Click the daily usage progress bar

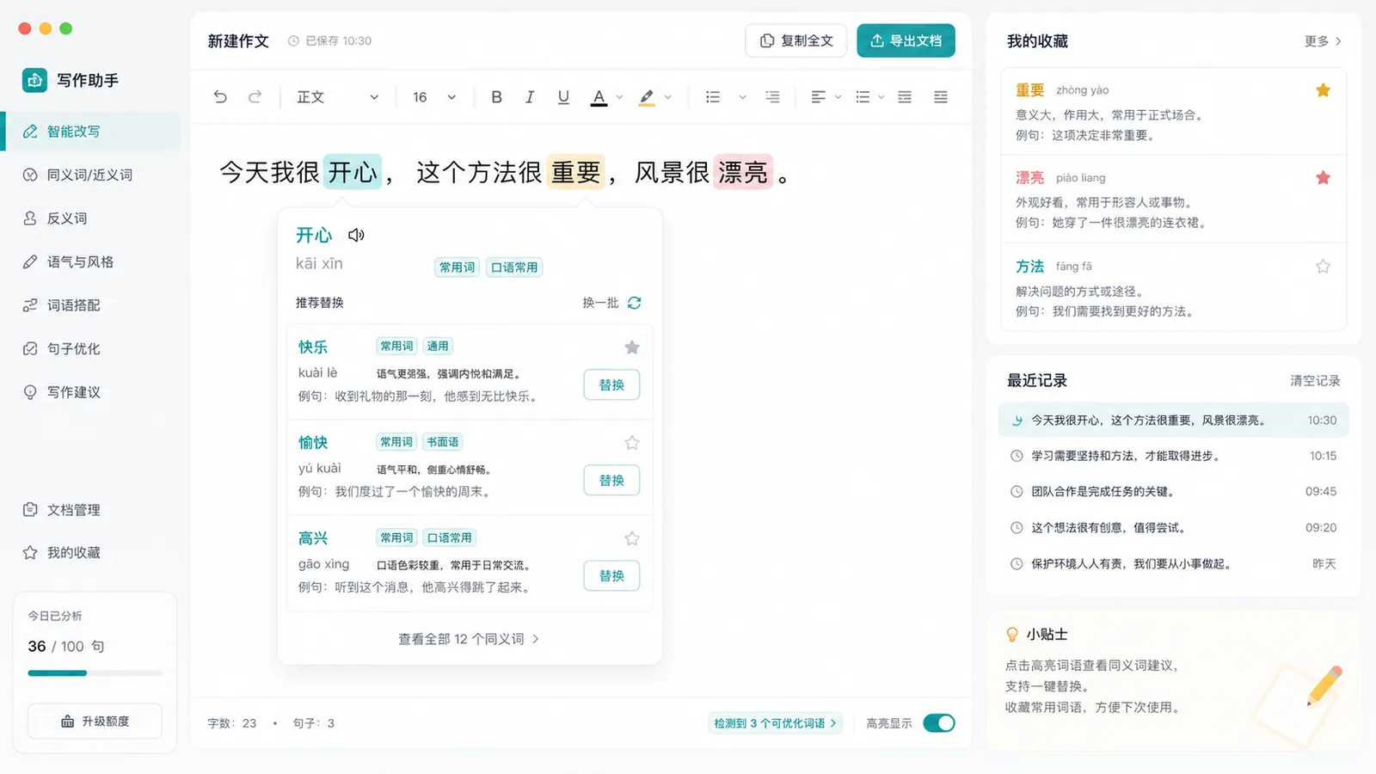click(95, 673)
